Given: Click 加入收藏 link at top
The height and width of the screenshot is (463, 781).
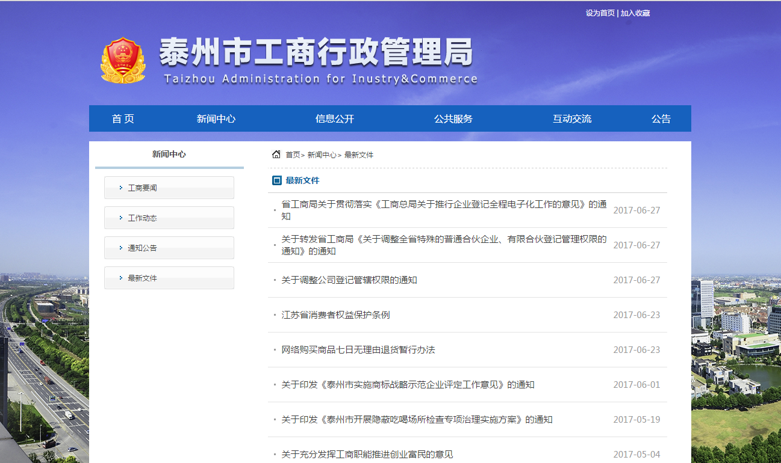Looking at the screenshot, I should click(x=635, y=13).
